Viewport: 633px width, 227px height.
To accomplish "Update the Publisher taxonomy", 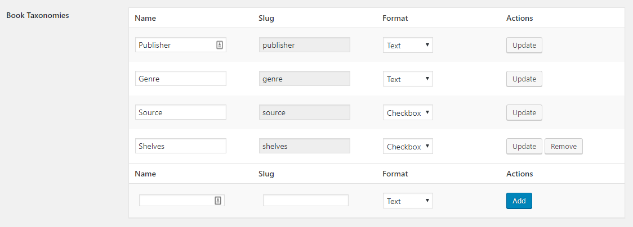I will pos(524,45).
